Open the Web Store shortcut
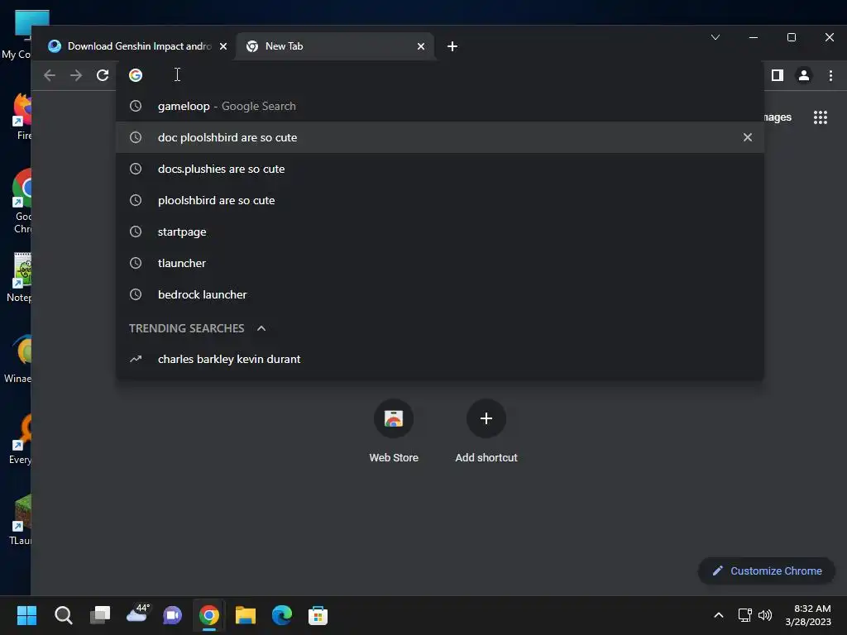Image resolution: width=847 pixels, height=635 pixels. 394,431
